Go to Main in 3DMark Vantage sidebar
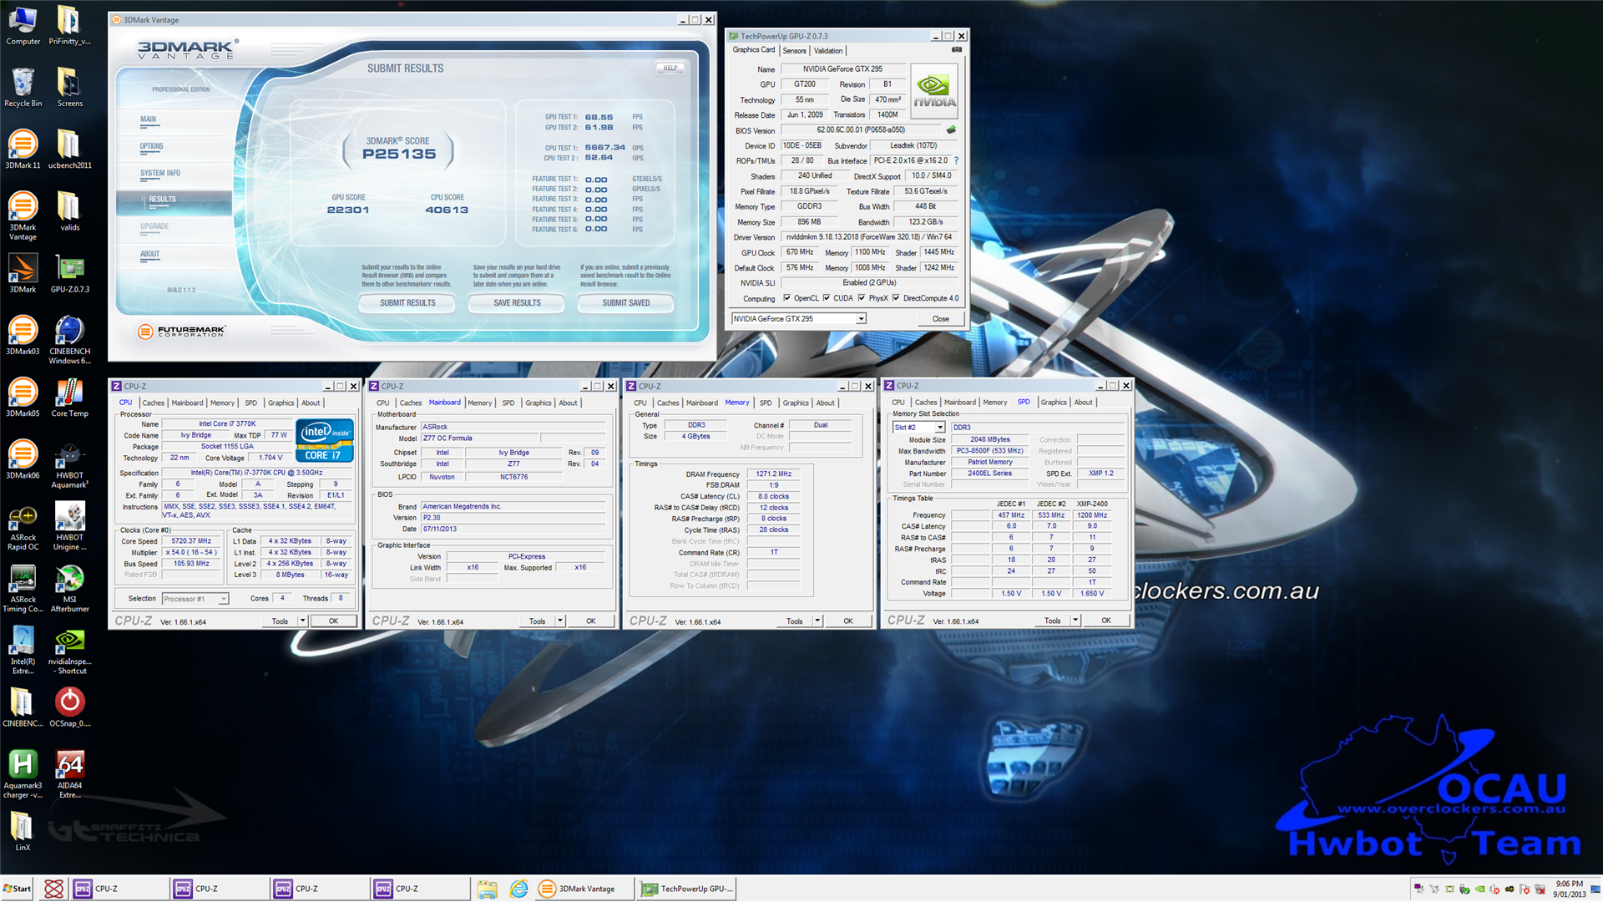Screen dimensions: 1603x902 pos(148,119)
